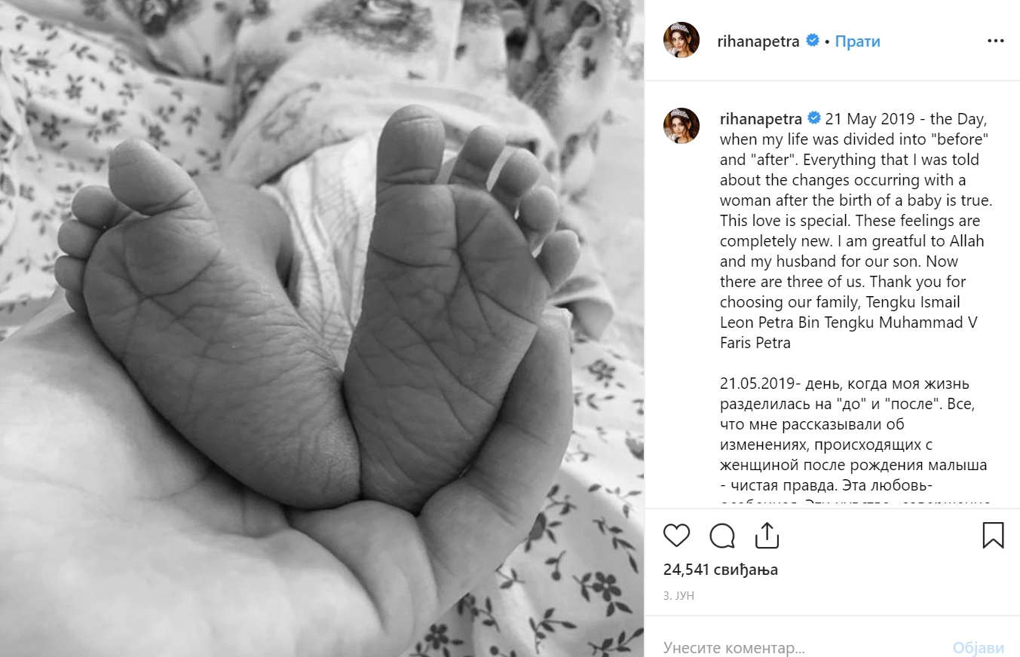
Task: Follow the account via Прати
Action: click(x=858, y=41)
